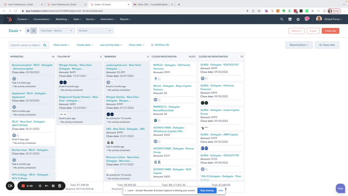Expand the Last activity date filter
The image size is (348, 196).
click(111, 45)
